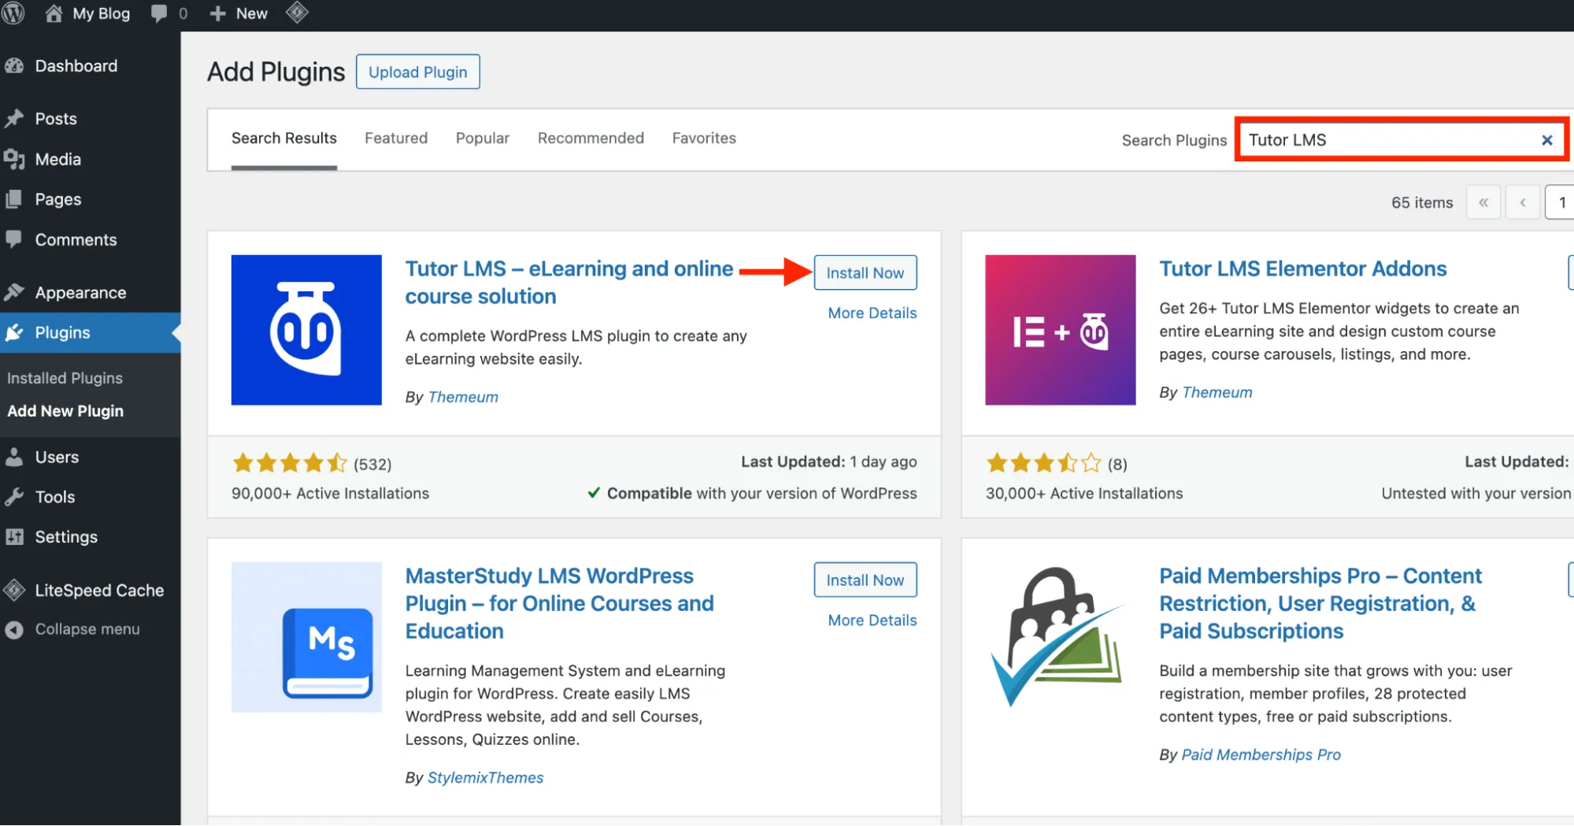Switch to Search Results tab
The image size is (1574, 826).
pos(284,139)
